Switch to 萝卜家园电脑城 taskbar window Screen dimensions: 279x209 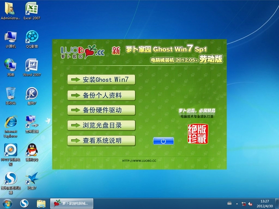click(71, 203)
